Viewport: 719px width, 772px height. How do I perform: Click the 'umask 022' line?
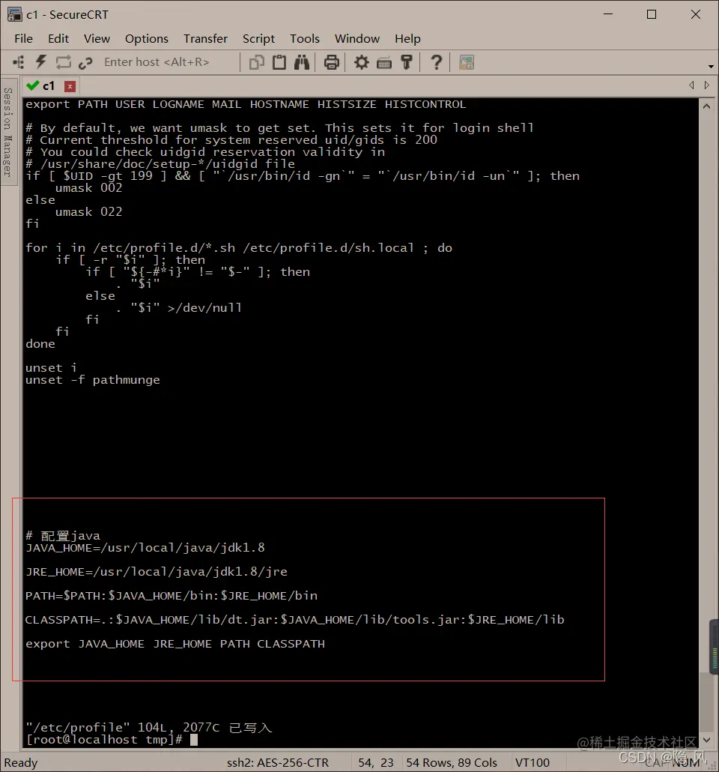pos(88,211)
